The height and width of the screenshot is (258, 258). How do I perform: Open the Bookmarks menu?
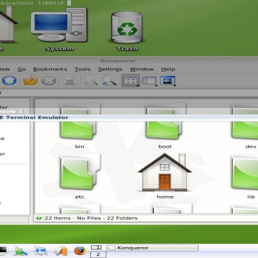click(50, 69)
